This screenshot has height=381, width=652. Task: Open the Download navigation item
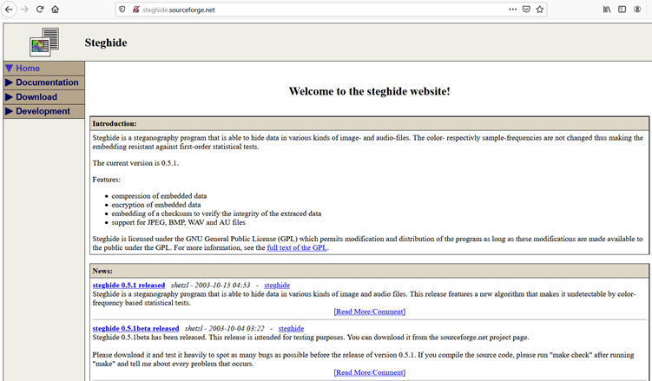36,97
